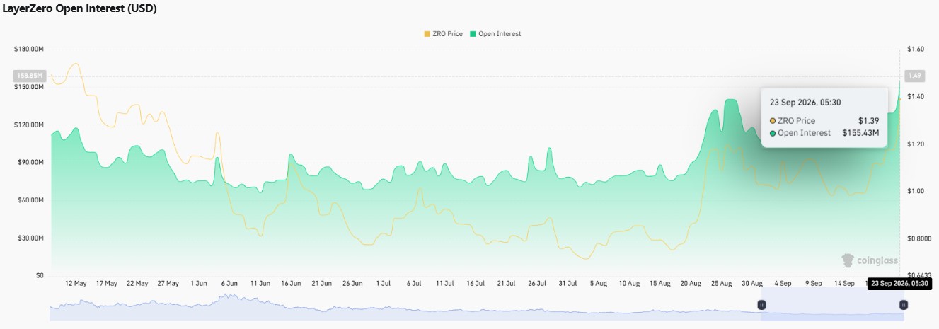939x329 pixels.
Task: Click the yellow ZRO Price legend swatch
Action: (x=427, y=34)
